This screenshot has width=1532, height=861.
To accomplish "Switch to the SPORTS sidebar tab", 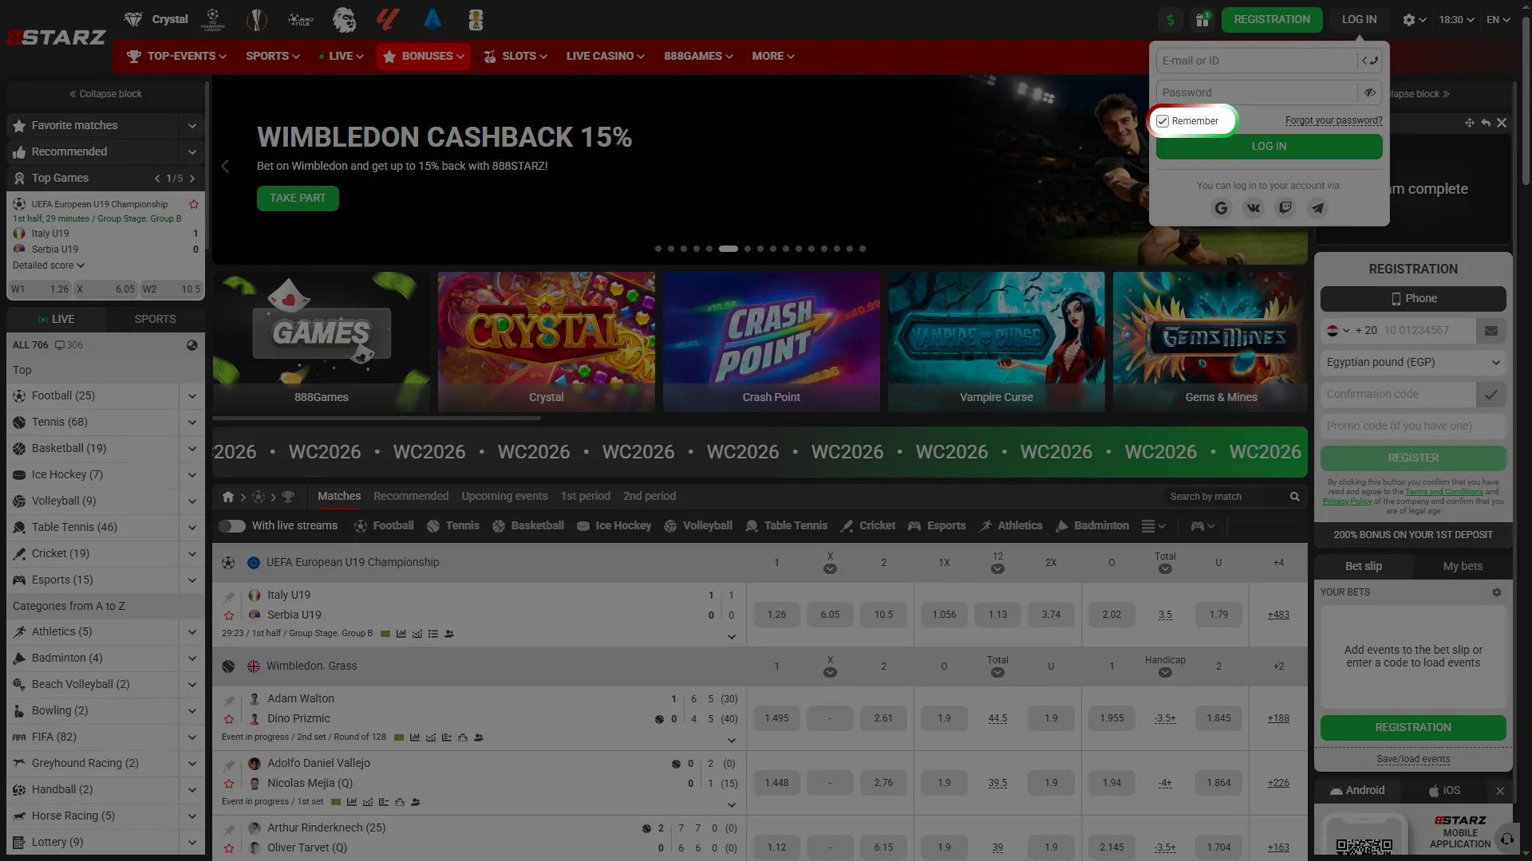I will (x=156, y=320).
